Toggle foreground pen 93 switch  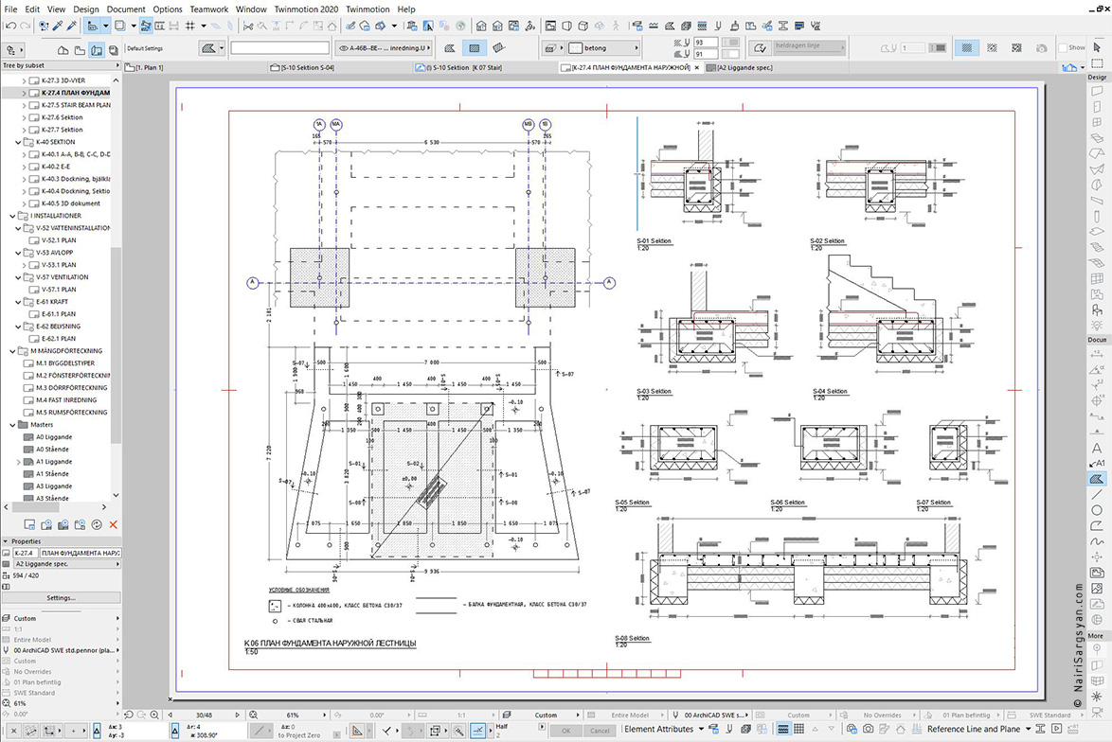click(x=730, y=42)
